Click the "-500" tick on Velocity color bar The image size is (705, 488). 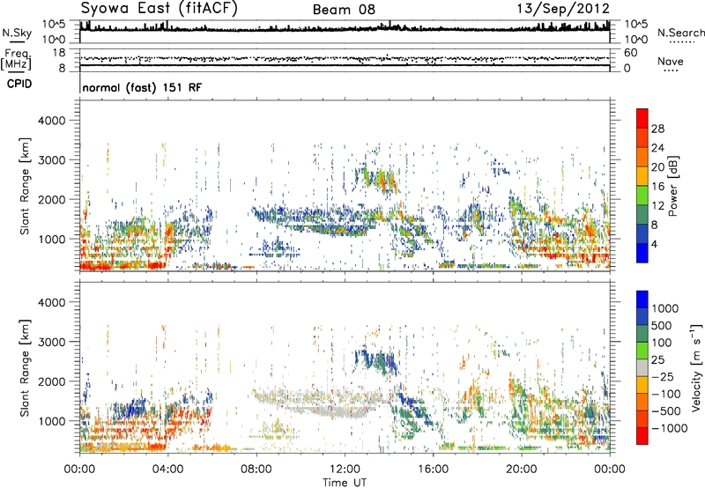pos(666,411)
